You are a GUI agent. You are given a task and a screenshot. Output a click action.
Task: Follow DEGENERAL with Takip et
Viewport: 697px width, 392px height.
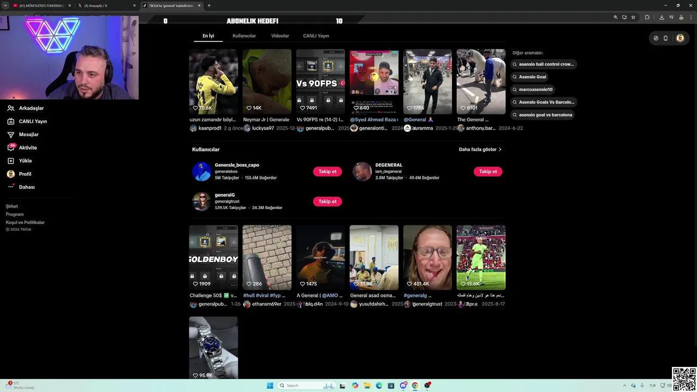(488, 171)
